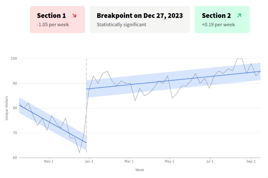Viewport: 268px width, 178px height.
Task: Click the -1.05 per week slope value
Action: point(53,24)
